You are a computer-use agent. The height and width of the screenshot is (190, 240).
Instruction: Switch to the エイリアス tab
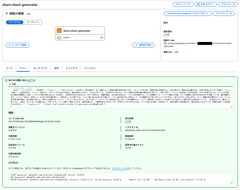point(71,68)
